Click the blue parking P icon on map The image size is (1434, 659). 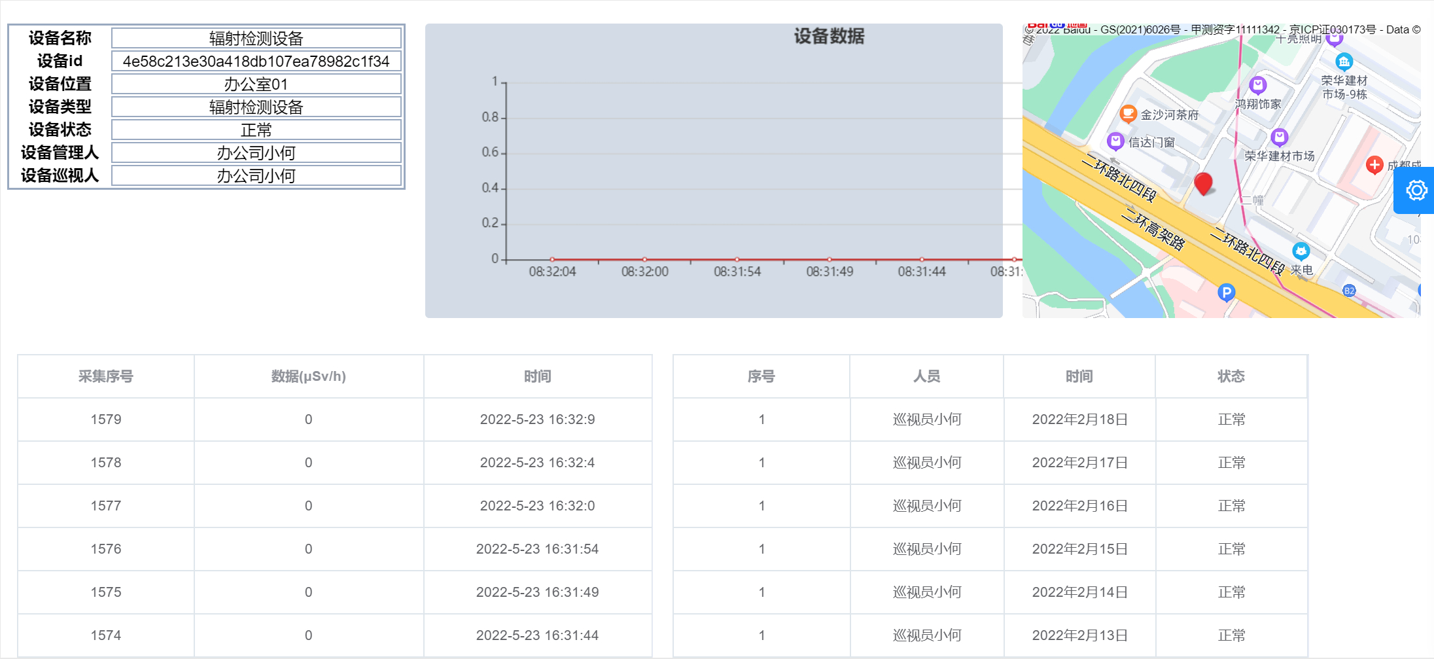click(1227, 292)
